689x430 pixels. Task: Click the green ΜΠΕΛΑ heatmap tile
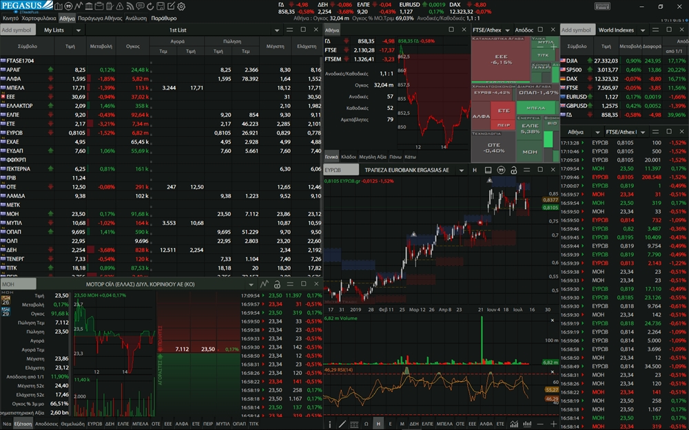click(x=535, y=107)
